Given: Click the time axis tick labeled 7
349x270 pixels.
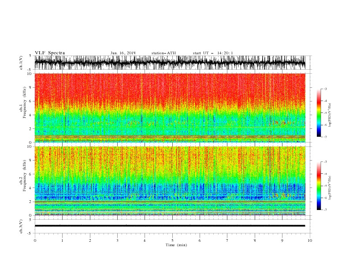Looking at the screenshot, I should click(x=227, y=240).
